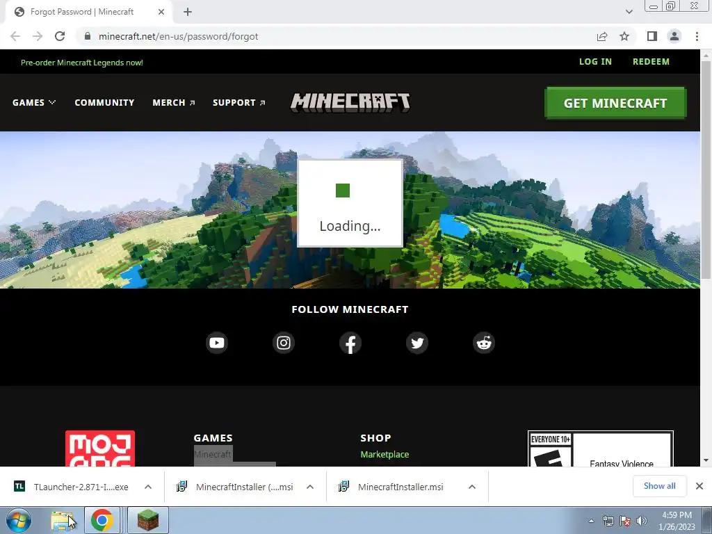Image resolution: width=712 pixels, height=534 pixels.
Task: Bookmark this page with star icon
Action: coord(624,36)
